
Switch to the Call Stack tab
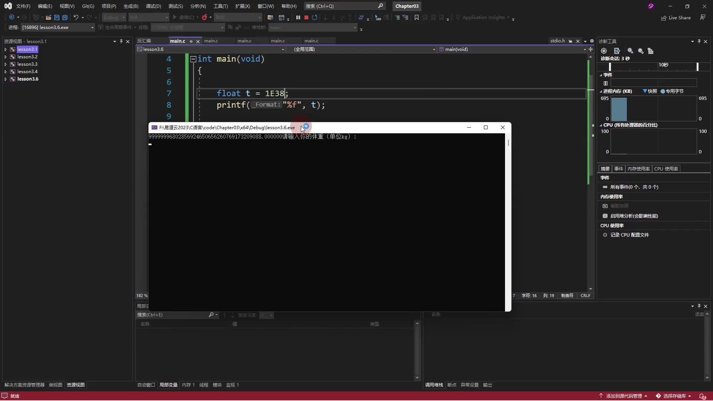pos(434,385)
